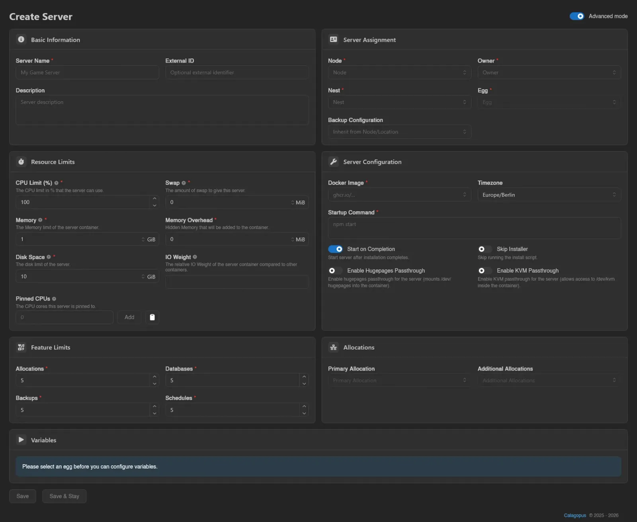The image size is (637, 522).
Task: Change Swap unit from MiB
Action: coord(298,202)
